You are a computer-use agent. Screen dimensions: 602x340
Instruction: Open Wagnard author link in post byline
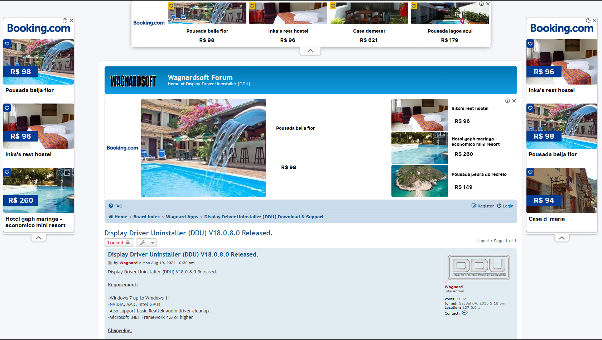[128, 263]
